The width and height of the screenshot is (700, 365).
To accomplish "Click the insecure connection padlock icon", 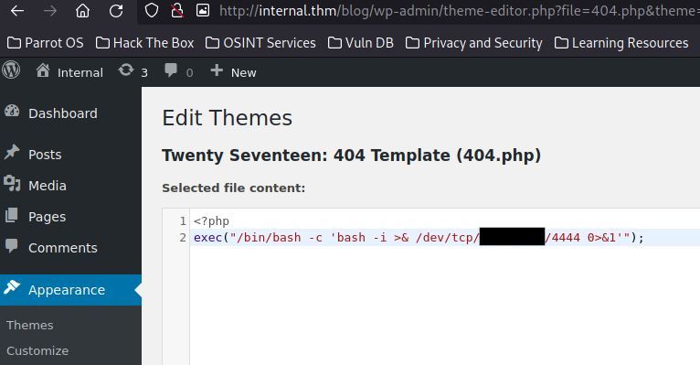I will click(x=177, y=11).
